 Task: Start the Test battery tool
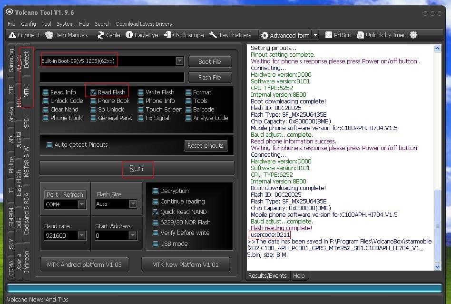click(230, 35)
